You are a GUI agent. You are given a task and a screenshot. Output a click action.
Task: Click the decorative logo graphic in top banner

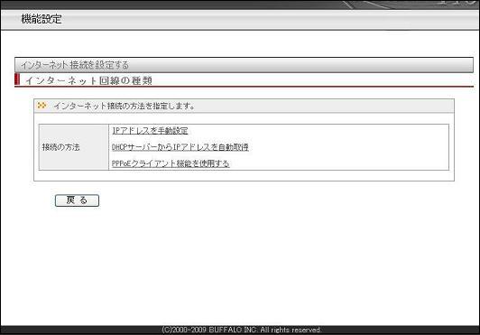click(x=411, y=5)
